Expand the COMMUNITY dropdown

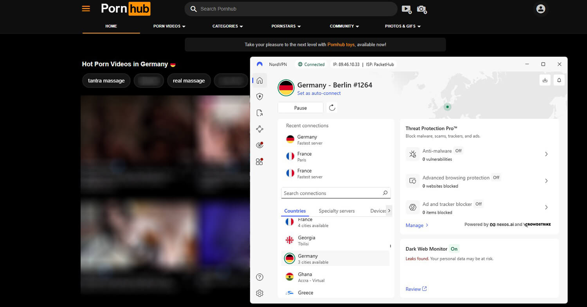344,26
